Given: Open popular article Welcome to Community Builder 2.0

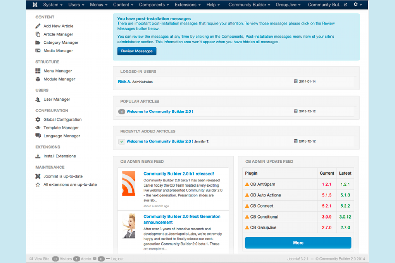Looking at the screenshot, I should point(160,111).
